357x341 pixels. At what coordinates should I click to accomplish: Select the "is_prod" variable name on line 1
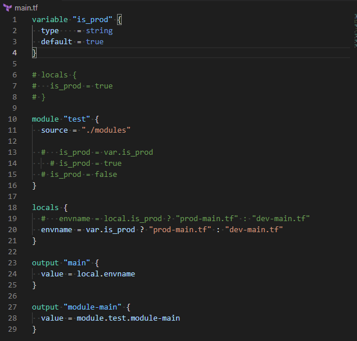[x=93, y=20]
